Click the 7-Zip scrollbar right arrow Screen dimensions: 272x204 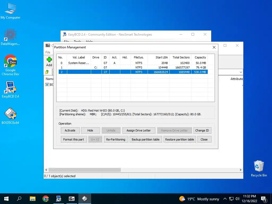coord(241,170)
